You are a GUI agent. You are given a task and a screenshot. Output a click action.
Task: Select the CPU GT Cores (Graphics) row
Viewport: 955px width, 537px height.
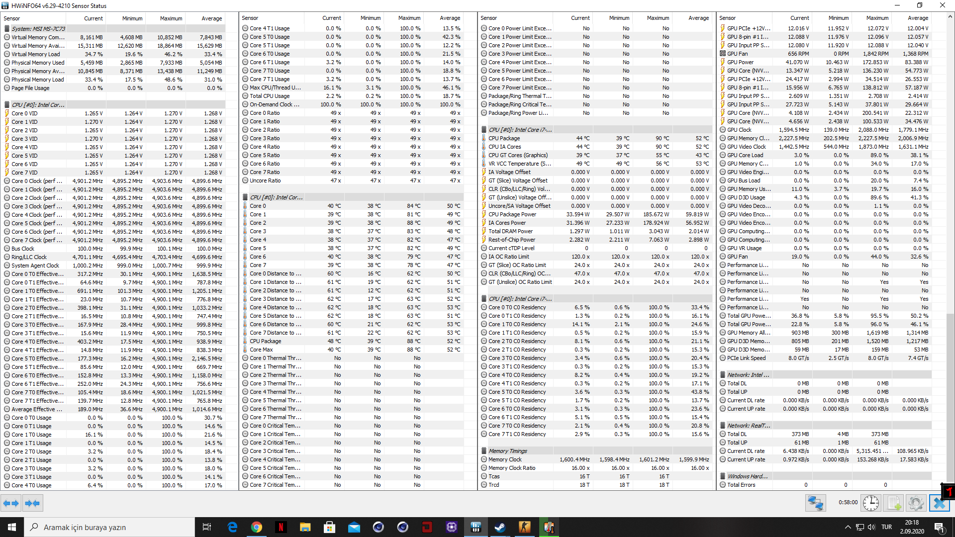point(596,155)
